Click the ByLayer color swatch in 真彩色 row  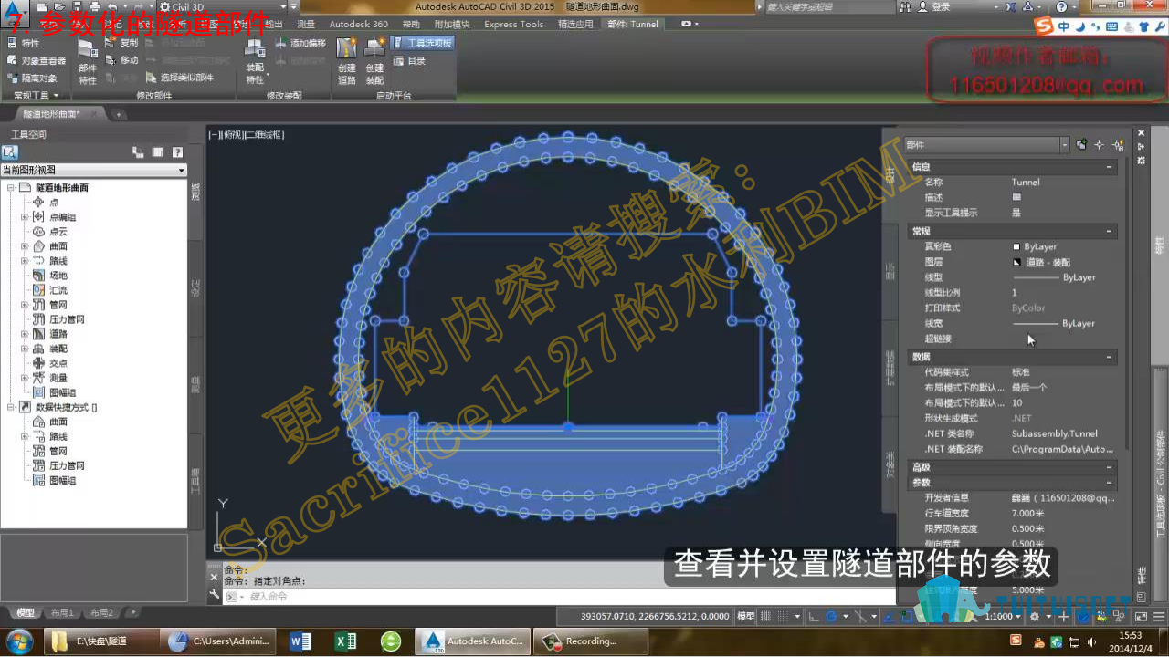[1016, 246]
